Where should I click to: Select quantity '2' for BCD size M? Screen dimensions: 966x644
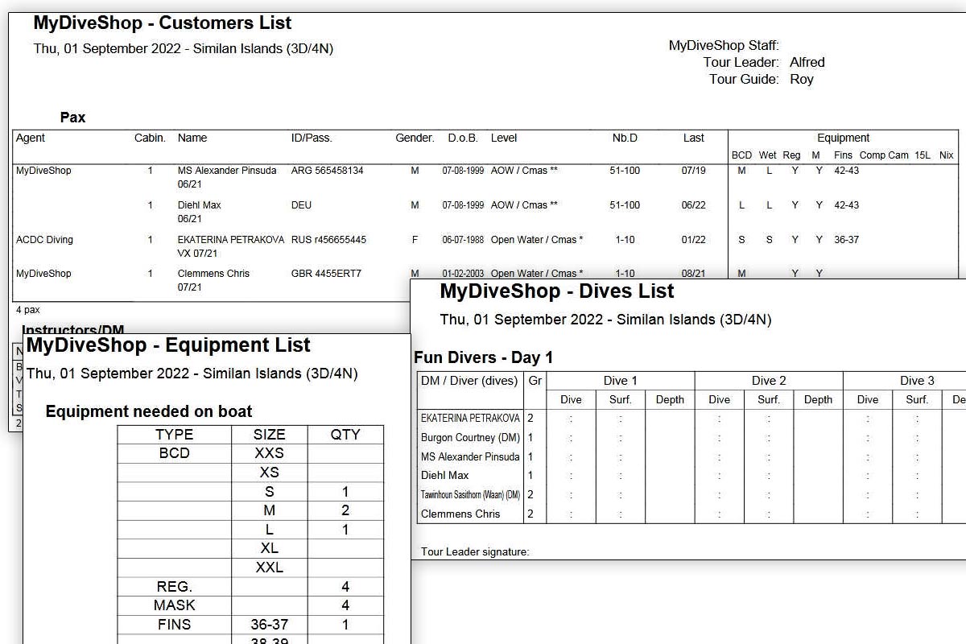tap(345, 510)
